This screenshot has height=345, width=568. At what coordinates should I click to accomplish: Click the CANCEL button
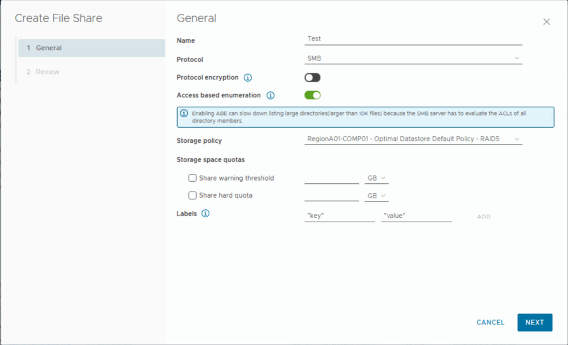click(490, 322)
